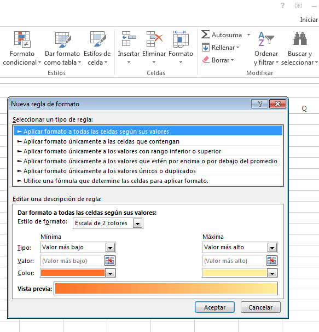This screenshot has width=319, height=332.
Task: Click the Insertar cells icon
Action: (129, 39)
